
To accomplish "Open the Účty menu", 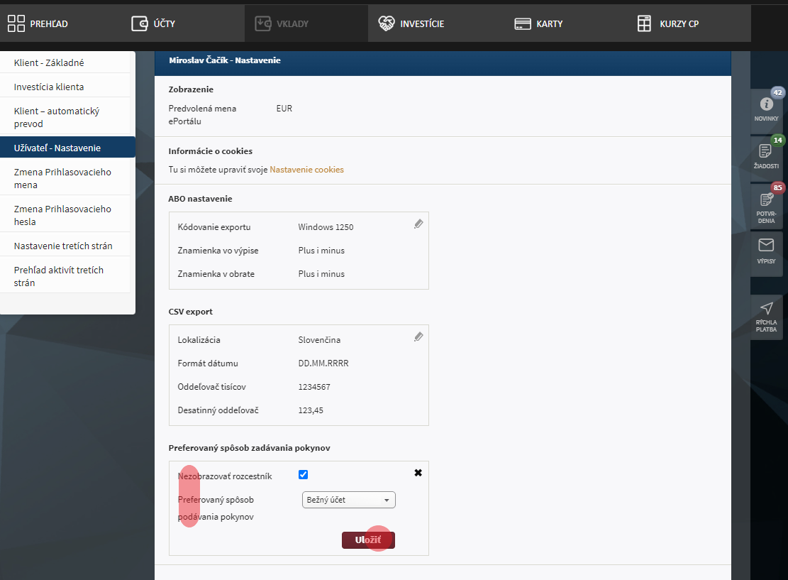I will pyautogui.click(x=153, y=23).
